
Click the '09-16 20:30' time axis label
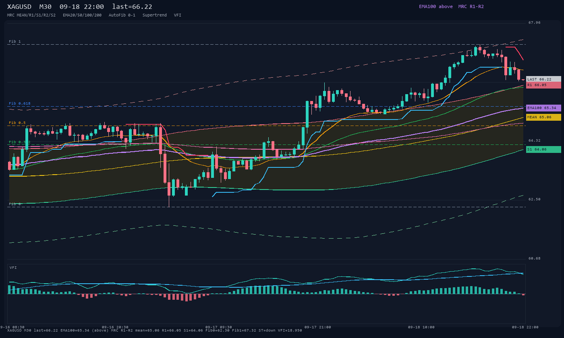[115, 327]
